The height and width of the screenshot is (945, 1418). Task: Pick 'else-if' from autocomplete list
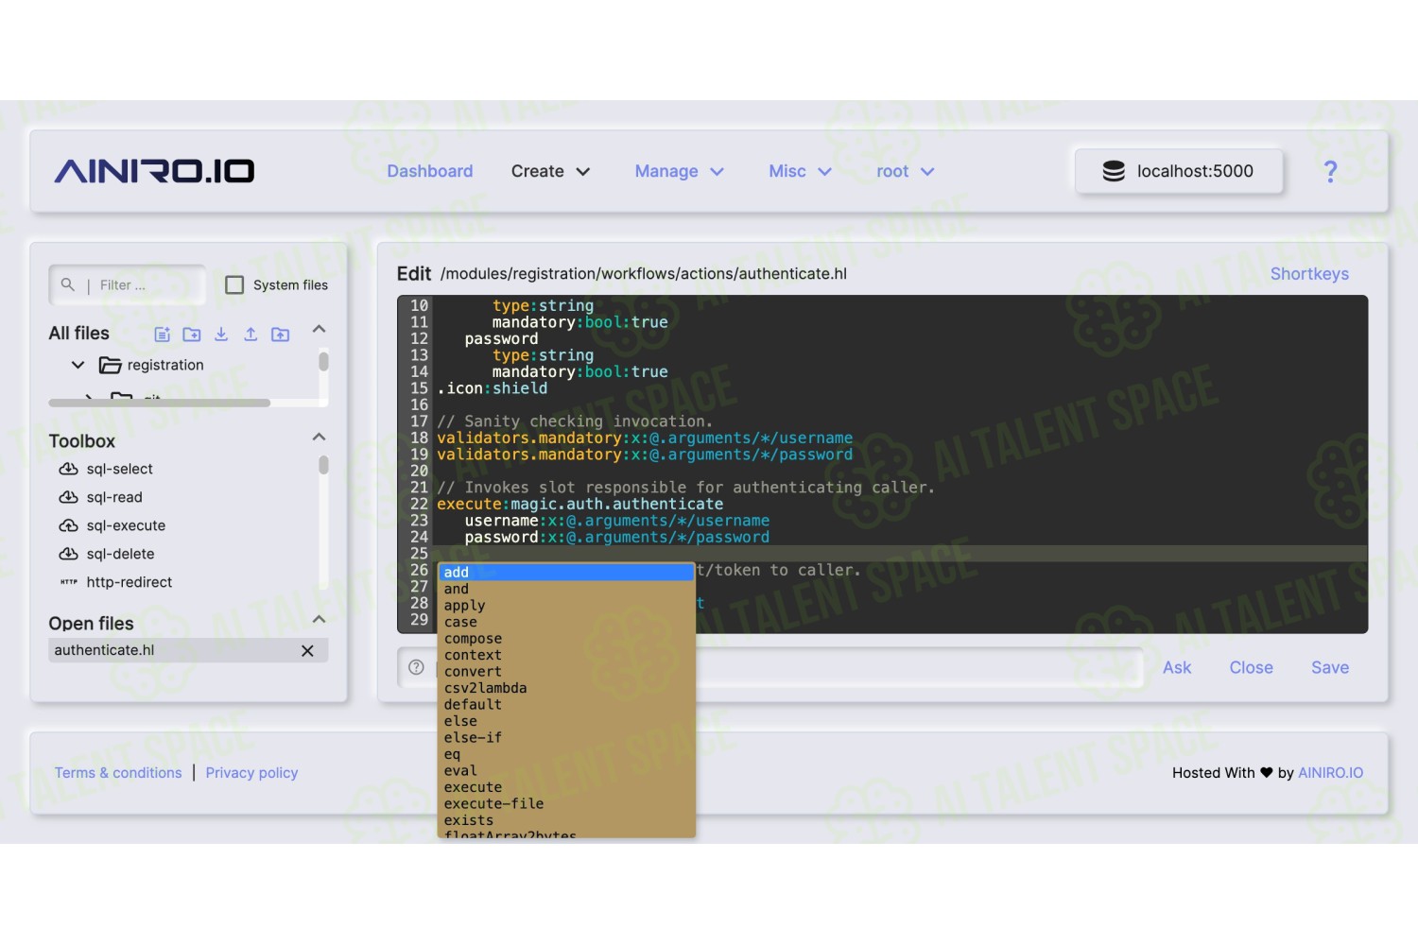[567, 737]
